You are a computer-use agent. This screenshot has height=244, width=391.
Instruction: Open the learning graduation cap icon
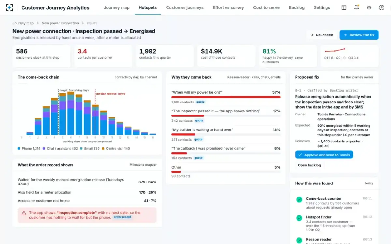coord(369,7)
